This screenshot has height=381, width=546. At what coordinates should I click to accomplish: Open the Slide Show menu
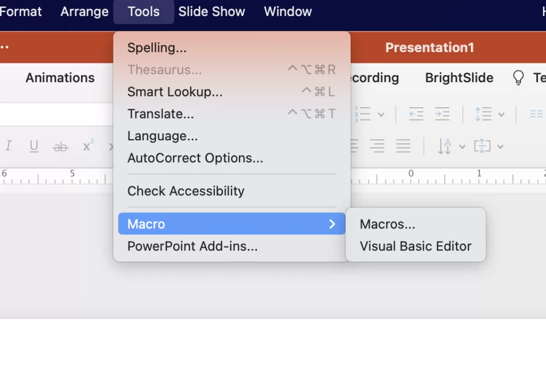click(x=212, y=11)
